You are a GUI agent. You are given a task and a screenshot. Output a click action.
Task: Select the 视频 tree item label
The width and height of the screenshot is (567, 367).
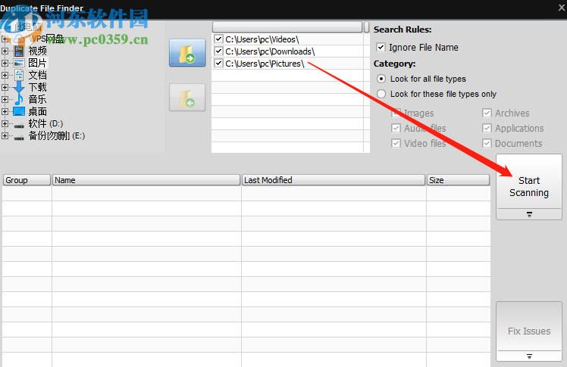coord(38,51)
